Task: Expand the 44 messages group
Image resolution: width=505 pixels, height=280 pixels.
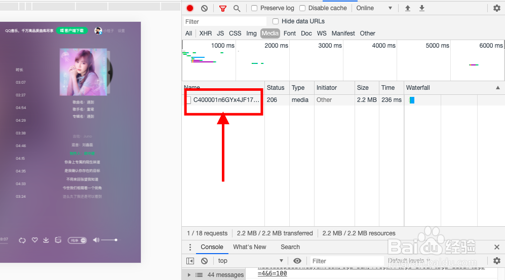Action: 189,275
